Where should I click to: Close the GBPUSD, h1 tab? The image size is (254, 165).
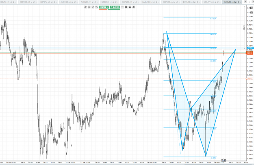(36, 2)
